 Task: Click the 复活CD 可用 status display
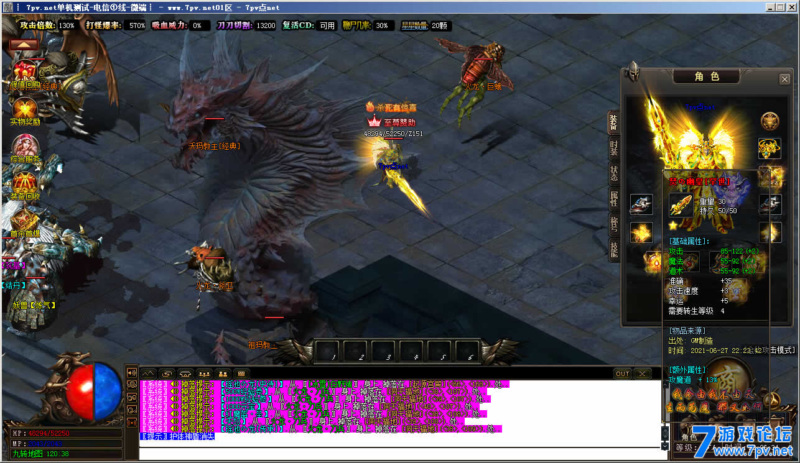310,25
